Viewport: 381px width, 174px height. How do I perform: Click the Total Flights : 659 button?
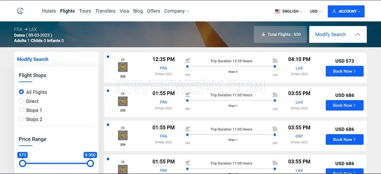coord(280,34)
